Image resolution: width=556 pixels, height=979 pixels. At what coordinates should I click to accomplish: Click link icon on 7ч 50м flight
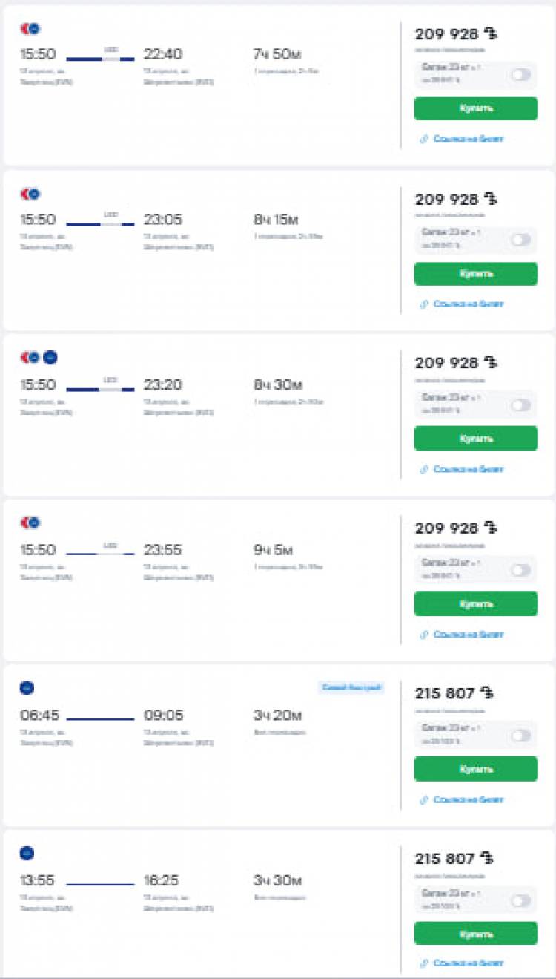(x=424, y=139)
